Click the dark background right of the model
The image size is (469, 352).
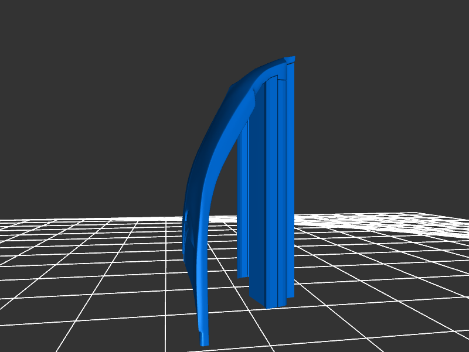pos(381,117)
